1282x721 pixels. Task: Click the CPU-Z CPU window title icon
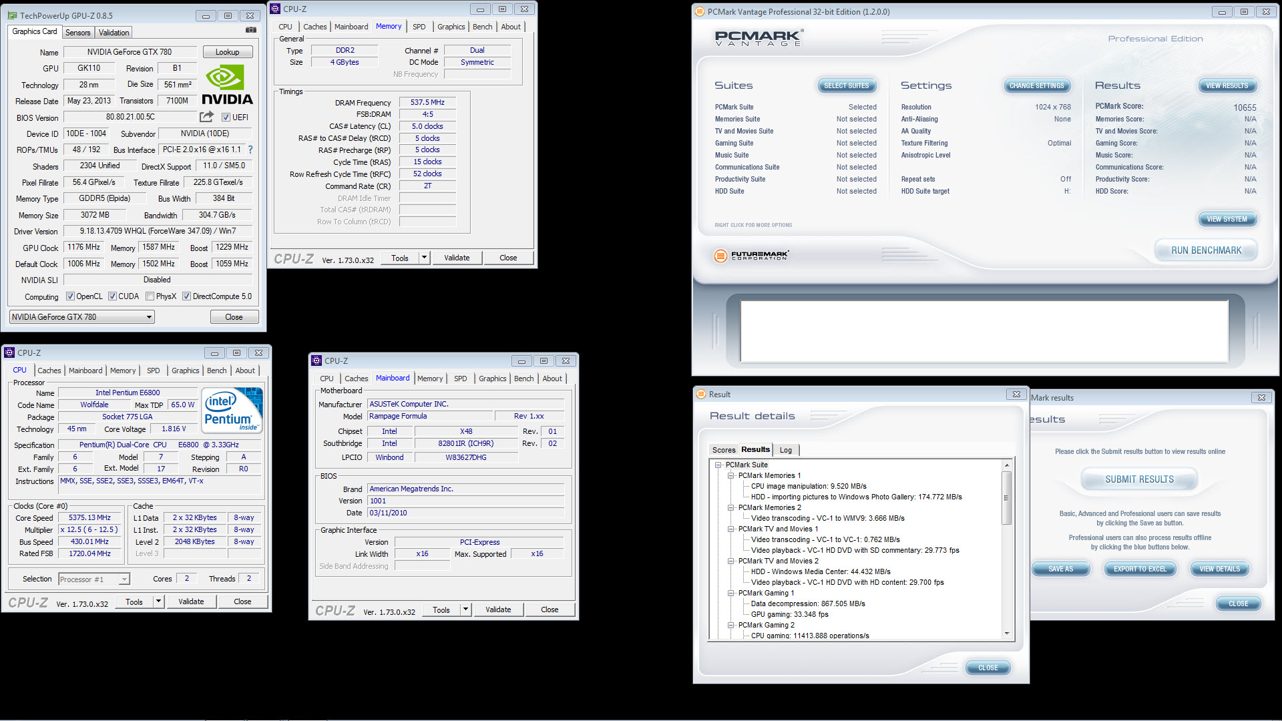(9, 352)
